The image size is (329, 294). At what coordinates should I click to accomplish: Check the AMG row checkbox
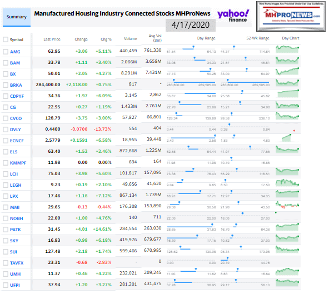(x=6, y=52)
